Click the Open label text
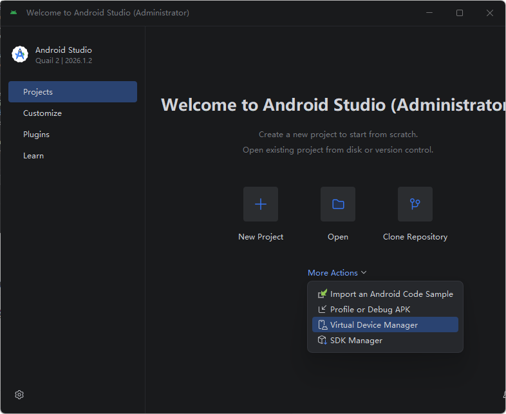Viewport: 506px width, 414px height. click(x=338, y=237)
